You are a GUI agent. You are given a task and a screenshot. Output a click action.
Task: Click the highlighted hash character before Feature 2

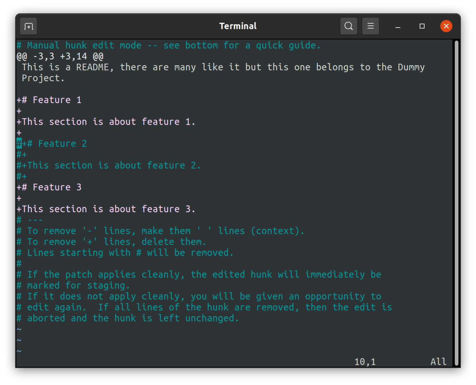pyautogui.click(x=19, y=143)
